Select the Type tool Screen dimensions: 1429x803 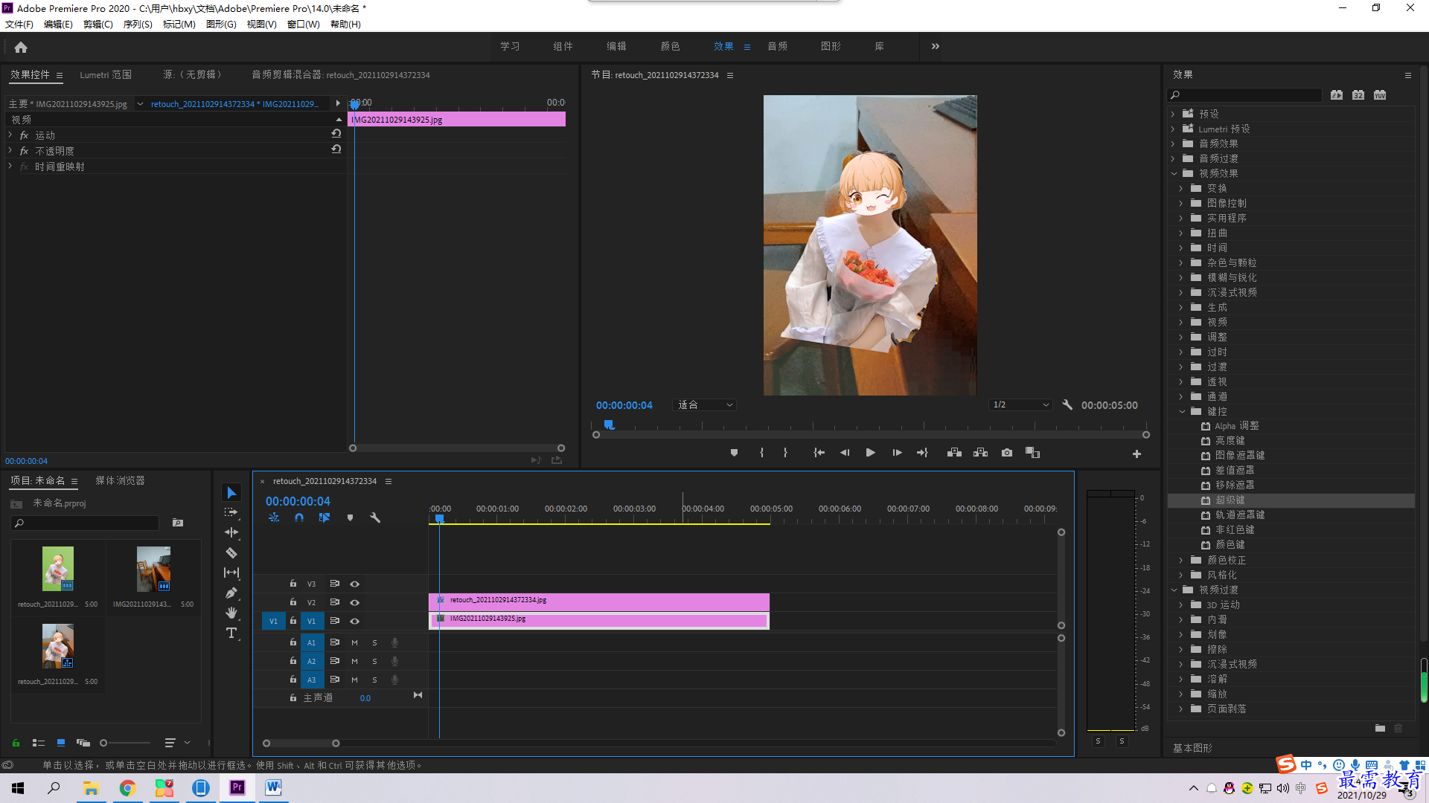coord(231,633)
